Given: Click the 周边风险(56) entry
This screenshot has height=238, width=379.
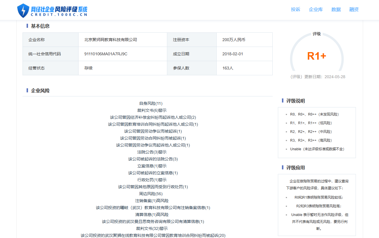Looking at the screenshot, I should (151, 194).
